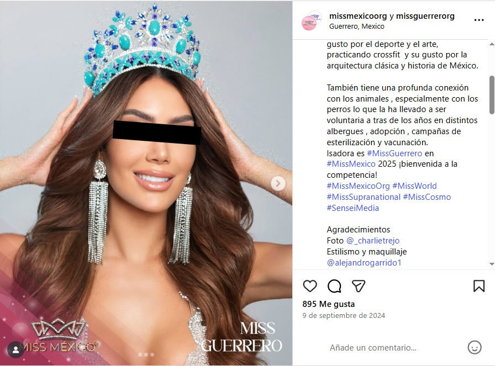Viewport: 495px width, 366px height.
Task: Visit photographer @_charlietrejo profile
Action: pyautogui.click(x=373, y=241)
